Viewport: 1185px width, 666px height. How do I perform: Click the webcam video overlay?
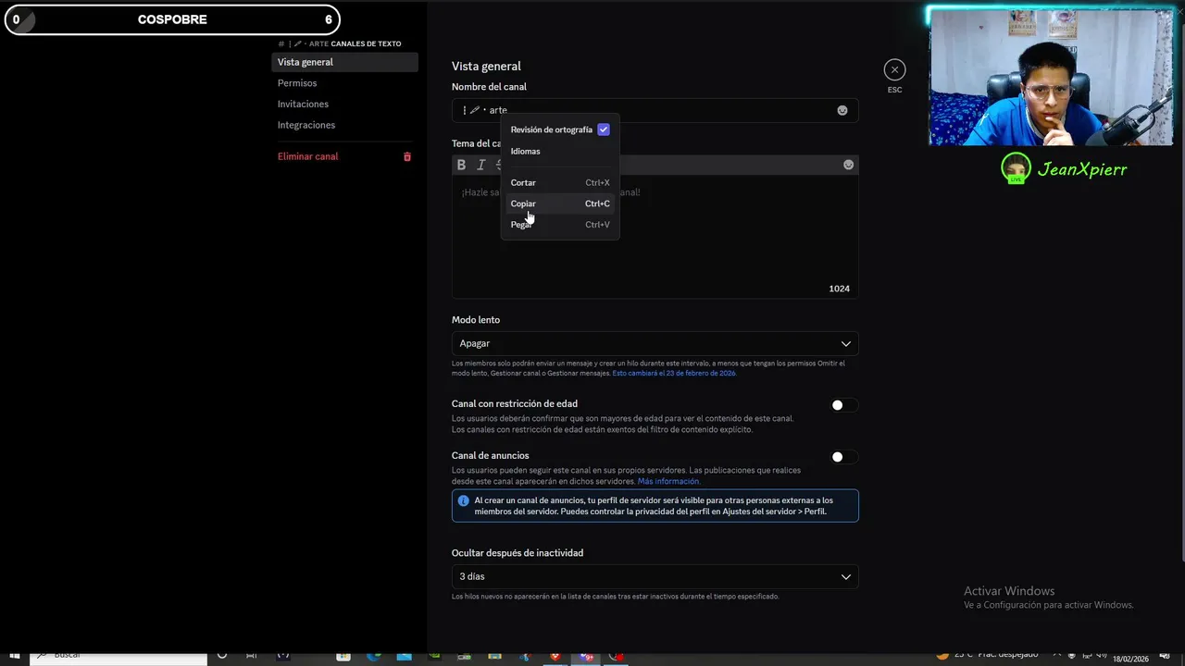point(1052,78)
